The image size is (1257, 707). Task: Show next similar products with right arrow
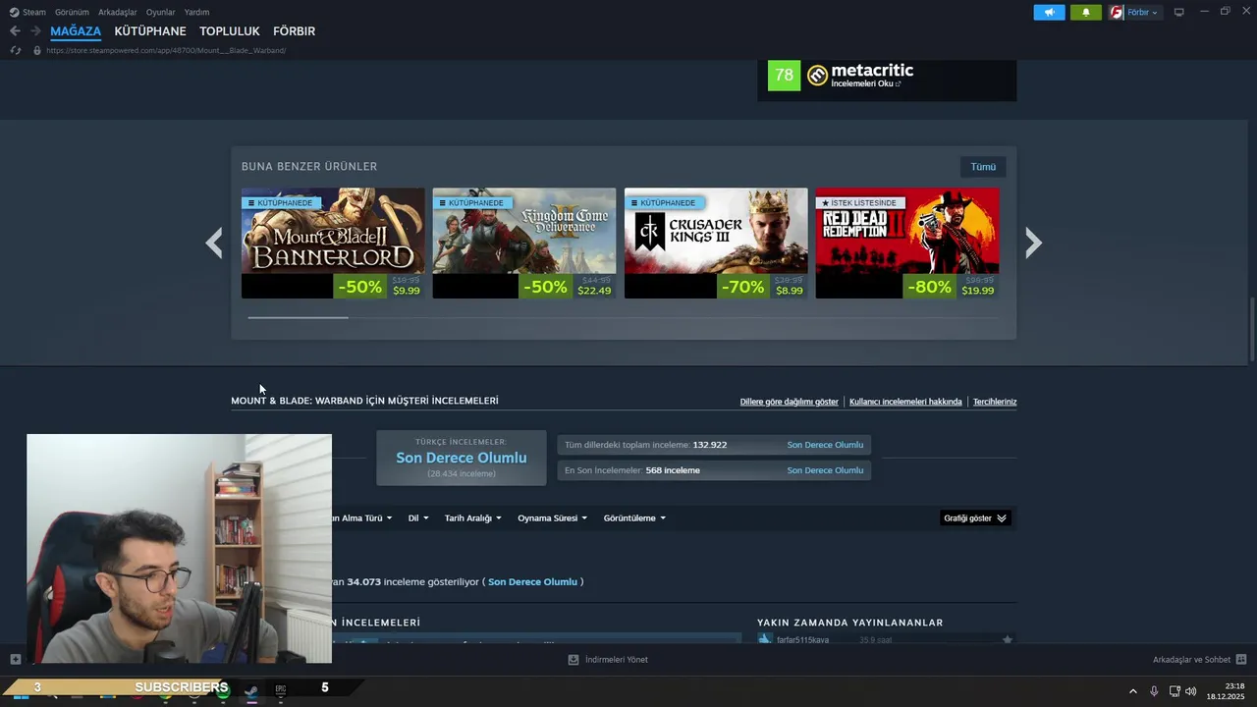click(x=1033, y=243)
